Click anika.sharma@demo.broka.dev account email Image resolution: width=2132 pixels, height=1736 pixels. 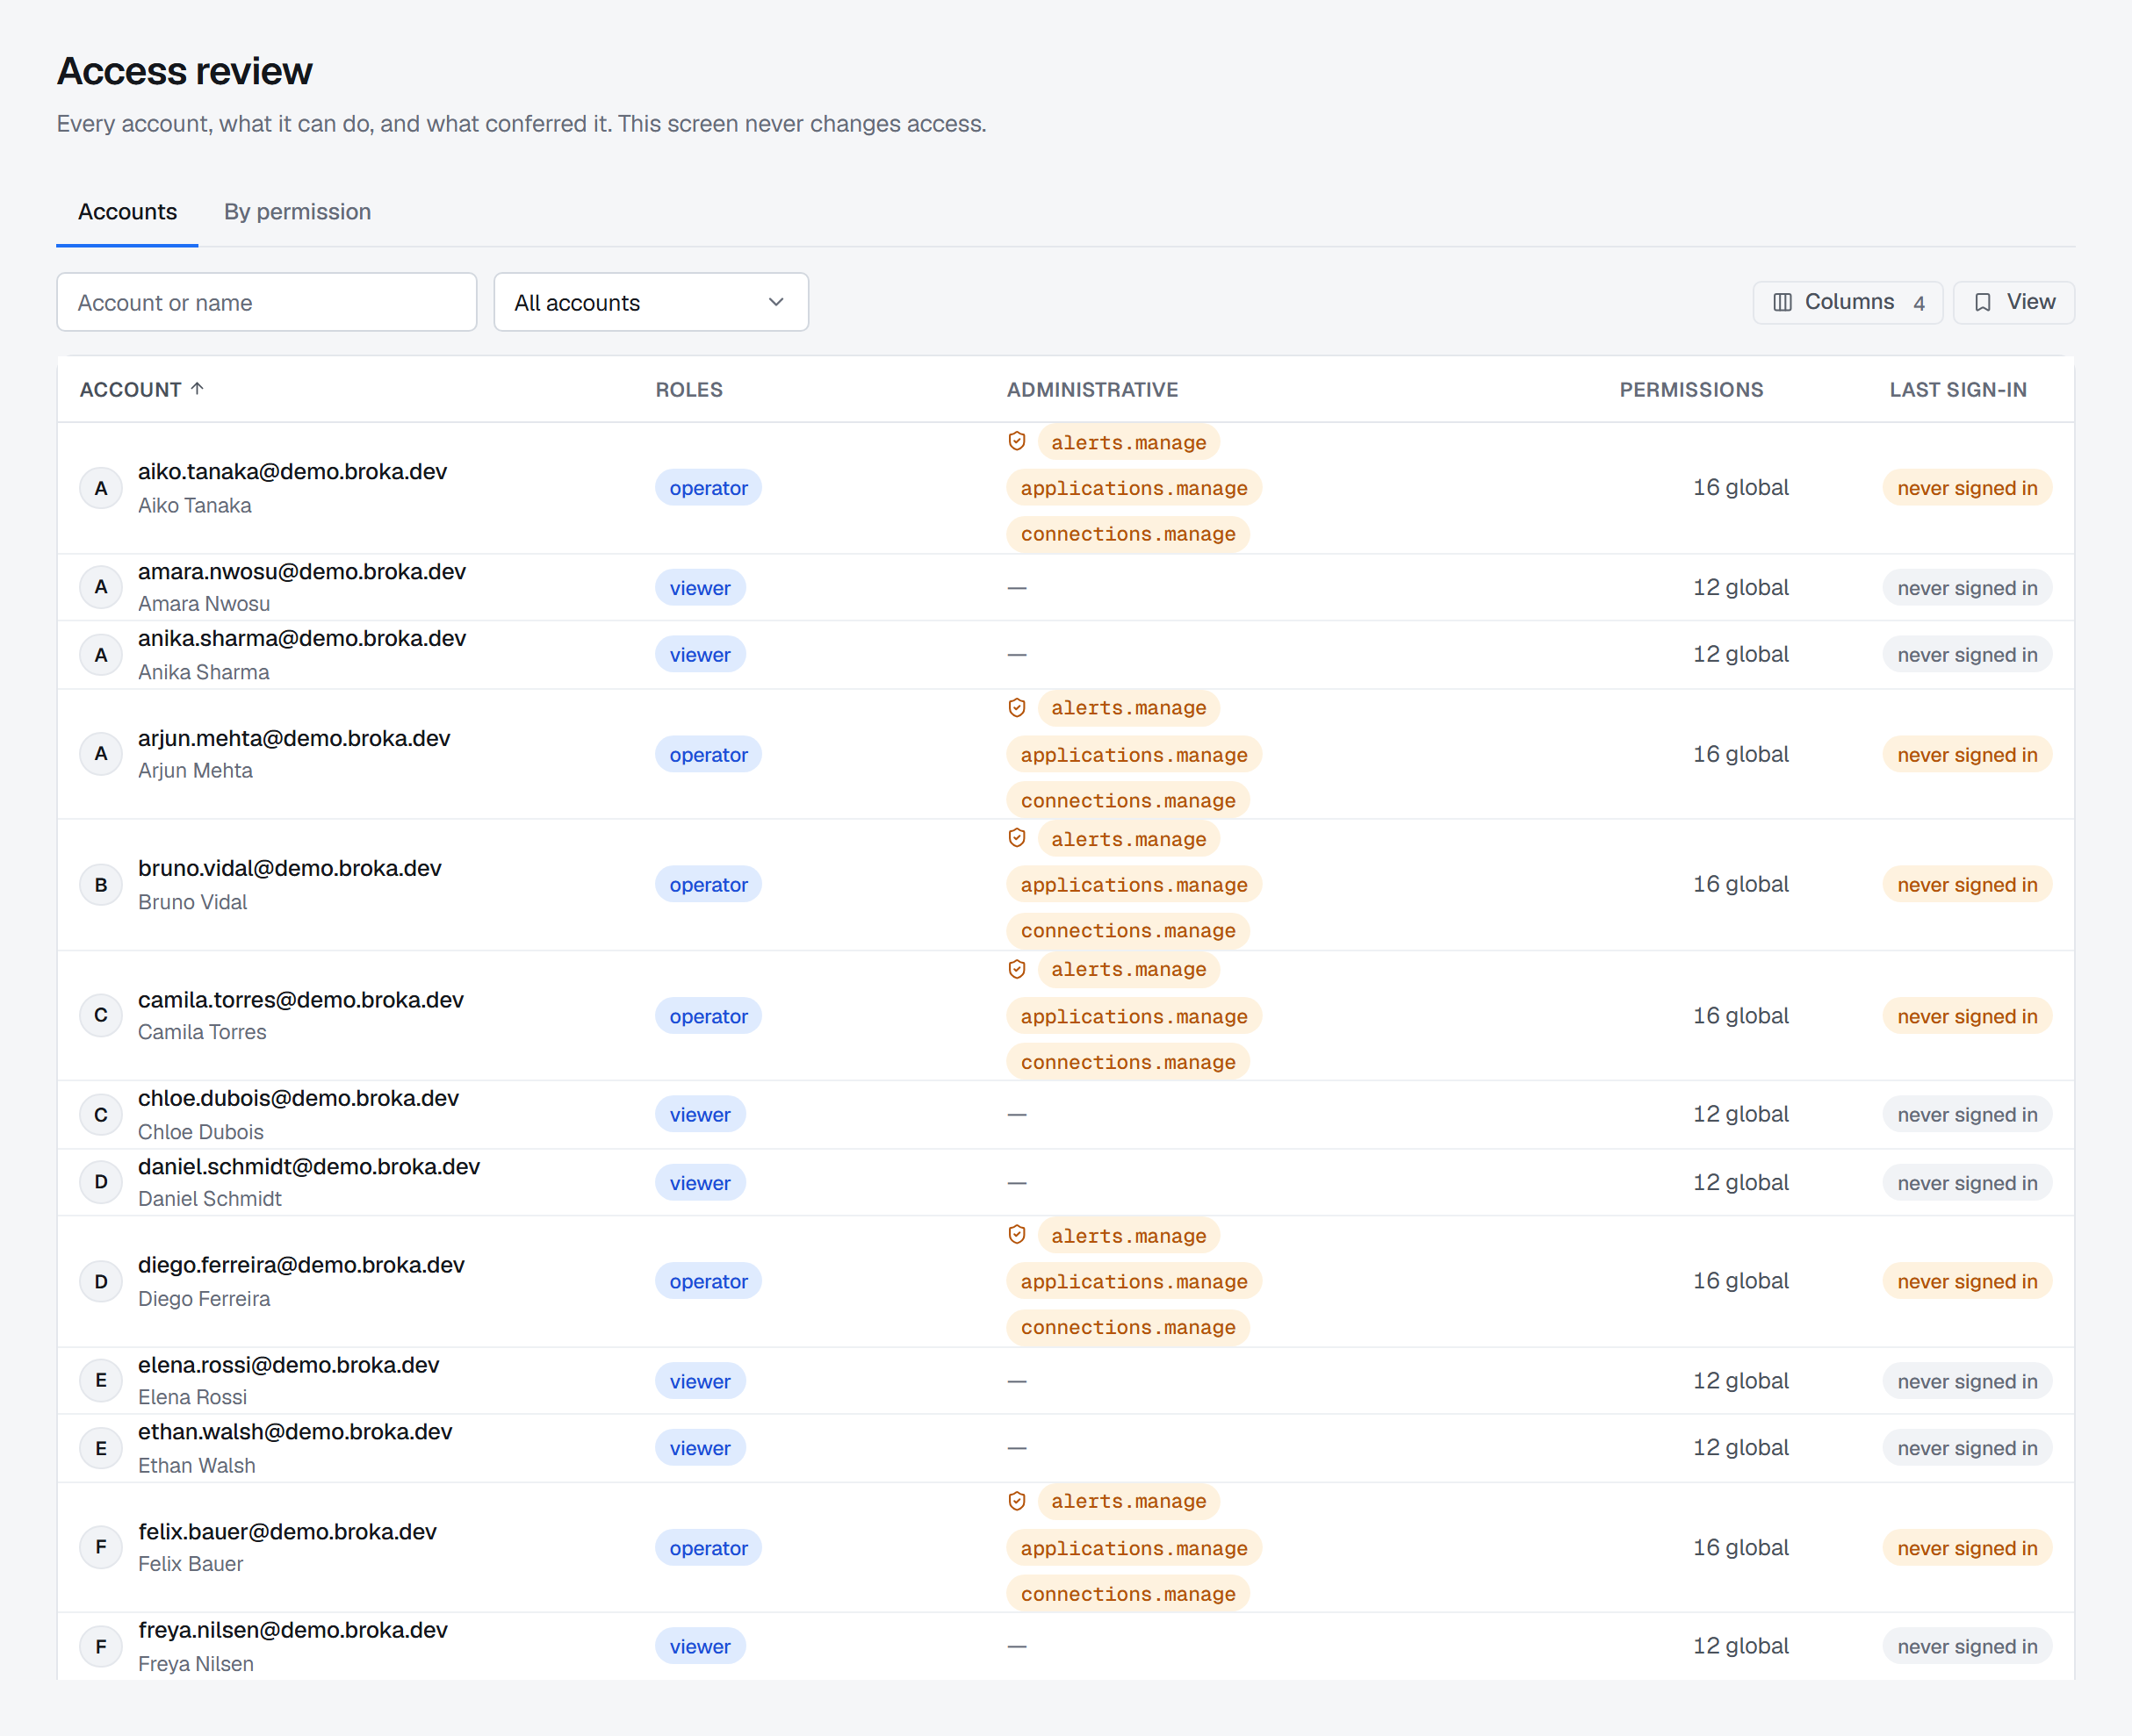click(302, 638)
